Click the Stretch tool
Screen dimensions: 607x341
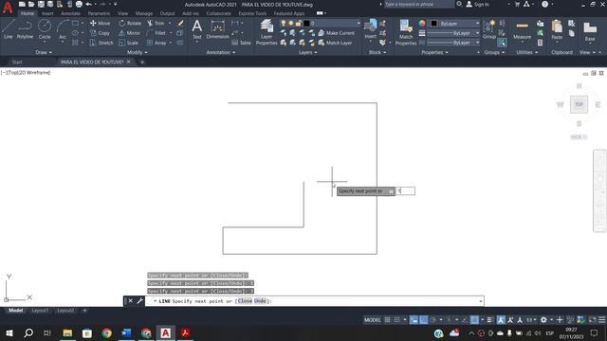[x=101, y=43]
